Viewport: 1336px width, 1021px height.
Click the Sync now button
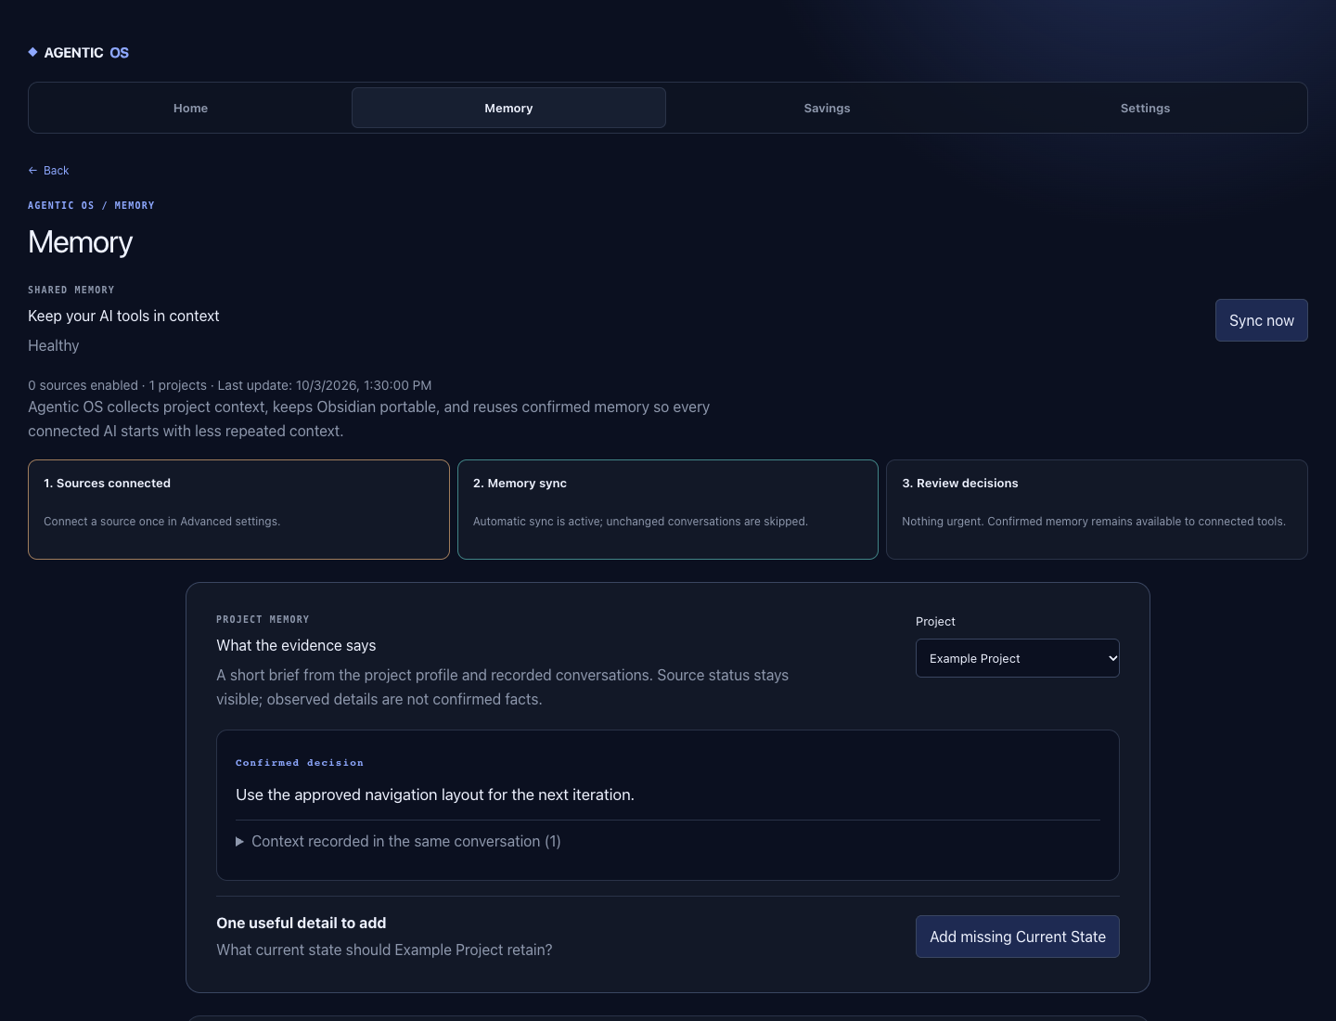pos(1261,320)
